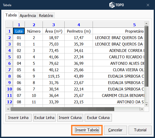Open the Relatório tab
Viewport: 155px width, 138px height.
pos(46,16)
